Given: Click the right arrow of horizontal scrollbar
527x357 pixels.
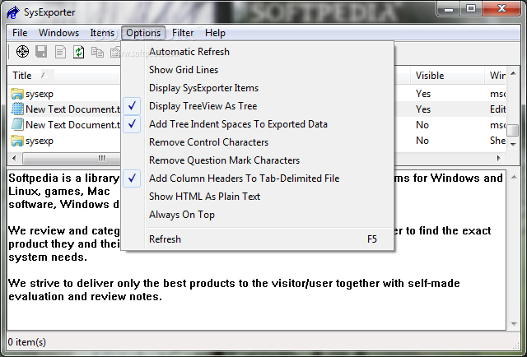Looking at the screenshot, I should pos(499,158).
